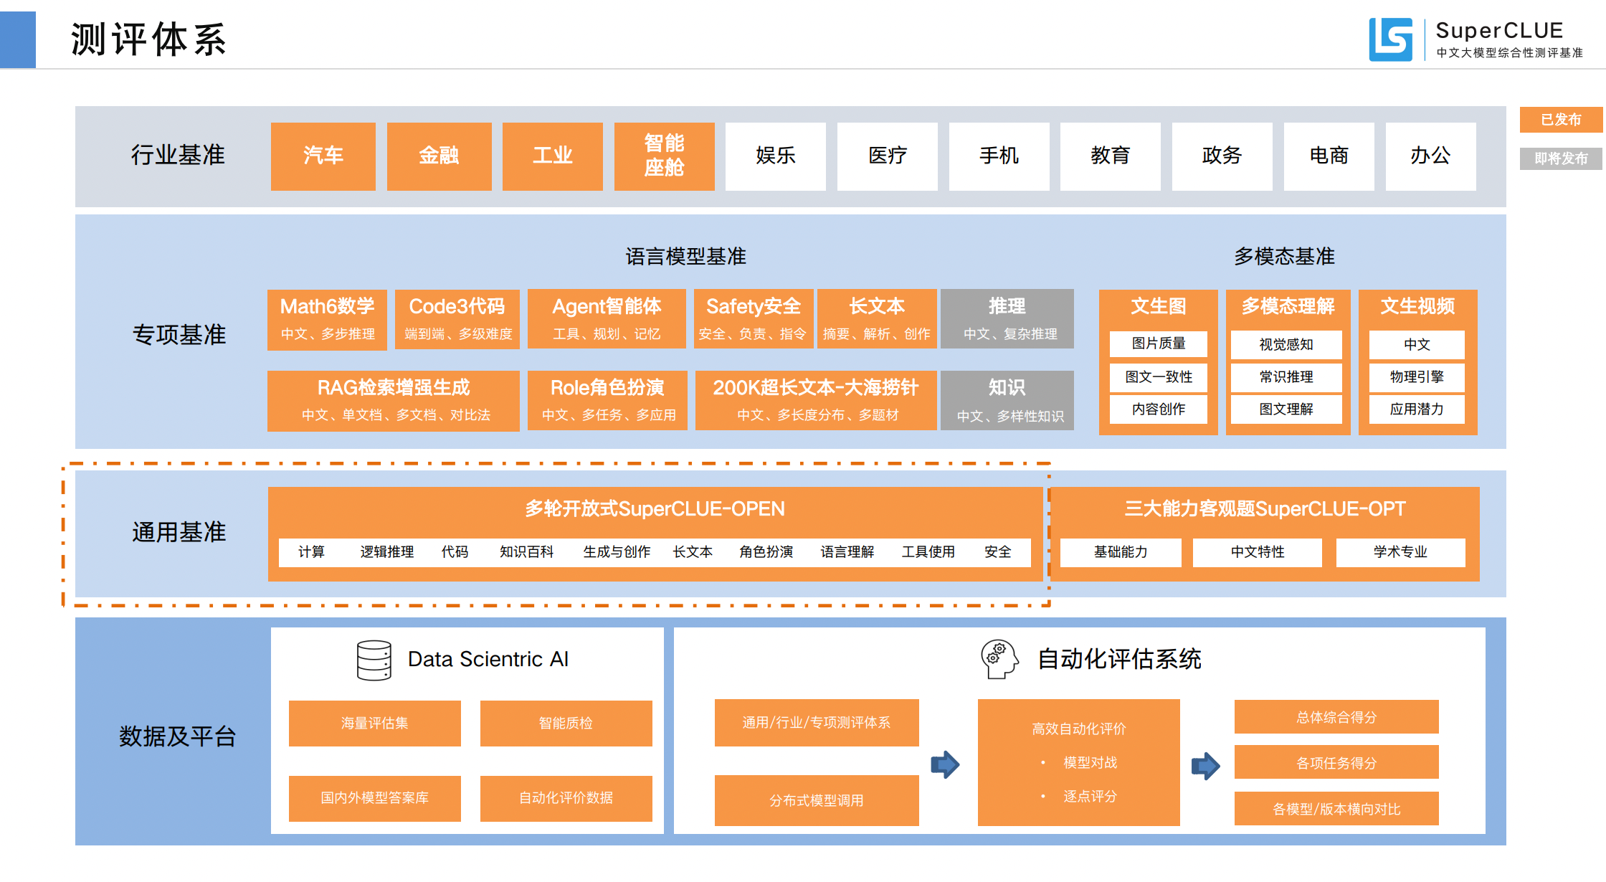Click the 海量评估集 orange box
This screenshot has width=1606, height=882.
374,724
